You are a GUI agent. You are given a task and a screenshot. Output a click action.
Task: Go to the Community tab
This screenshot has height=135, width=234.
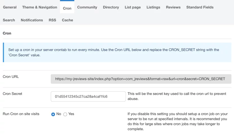click(x=87, y=7)
